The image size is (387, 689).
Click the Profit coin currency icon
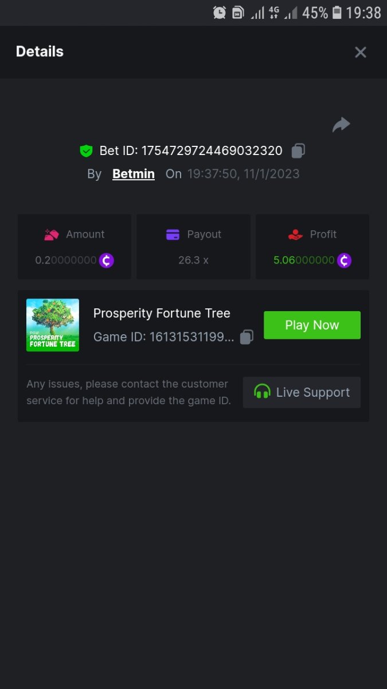coord(344,261)
